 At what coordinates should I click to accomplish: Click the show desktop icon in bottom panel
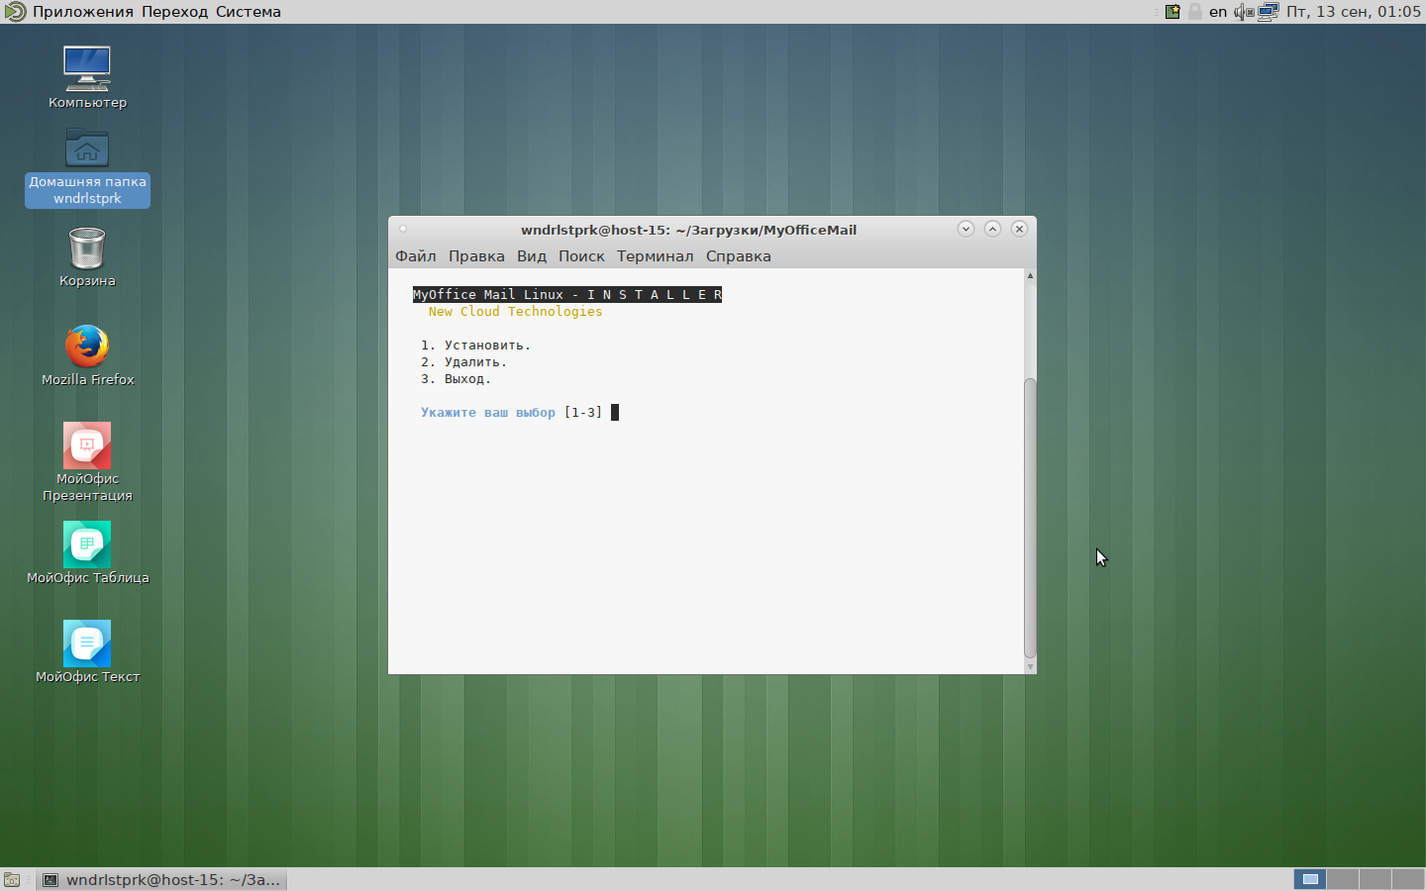(x=12, y=879)
